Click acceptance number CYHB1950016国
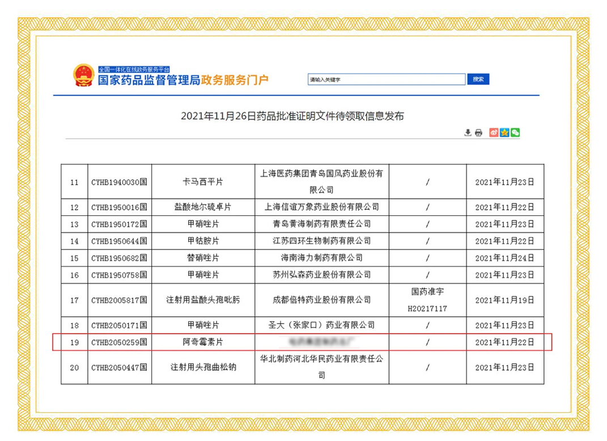 pyautogui.click(x=120, y=207)
